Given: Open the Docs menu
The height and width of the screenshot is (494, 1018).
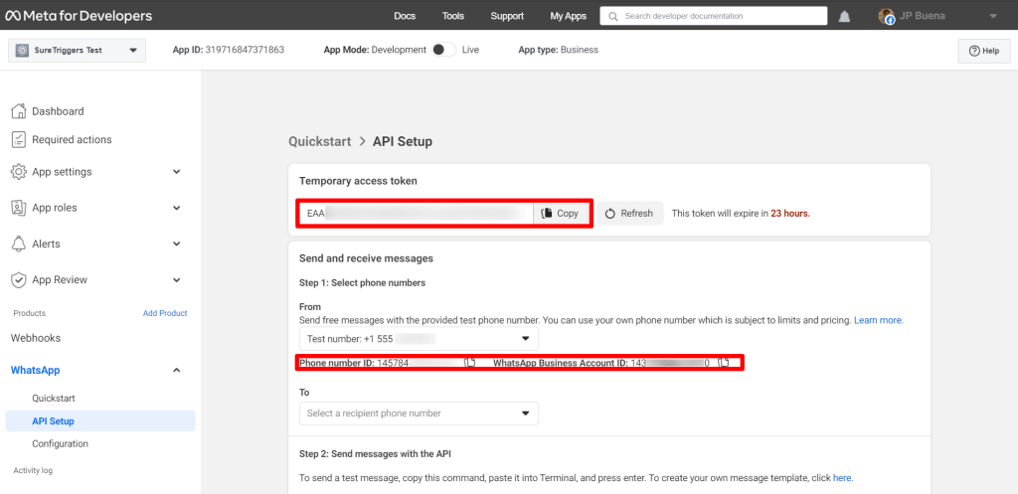Looking at the screenshot, I should [405, 16].
